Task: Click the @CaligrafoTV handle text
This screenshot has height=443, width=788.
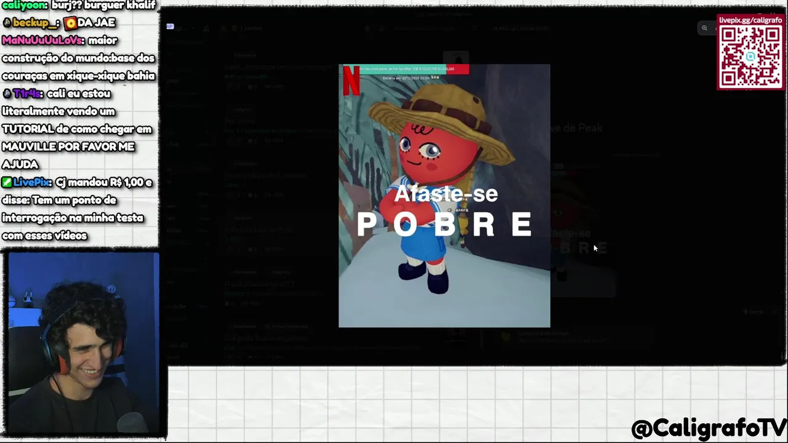Action: (709, 428)
